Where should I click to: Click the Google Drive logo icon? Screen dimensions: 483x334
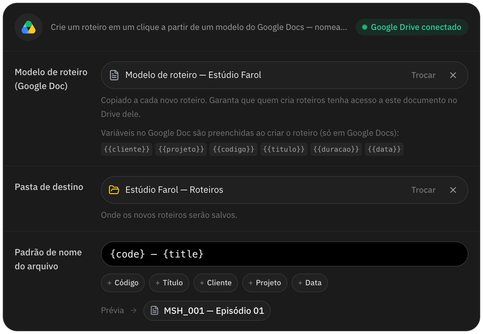click(29, 27)
